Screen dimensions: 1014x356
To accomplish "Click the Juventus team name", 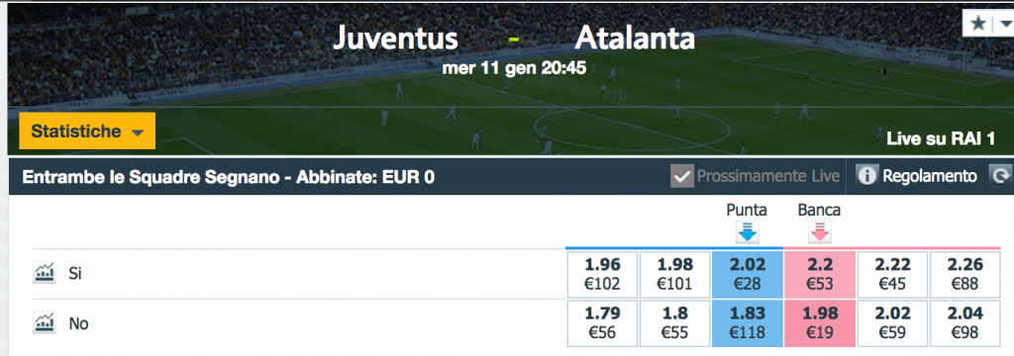I will point(396,39).
